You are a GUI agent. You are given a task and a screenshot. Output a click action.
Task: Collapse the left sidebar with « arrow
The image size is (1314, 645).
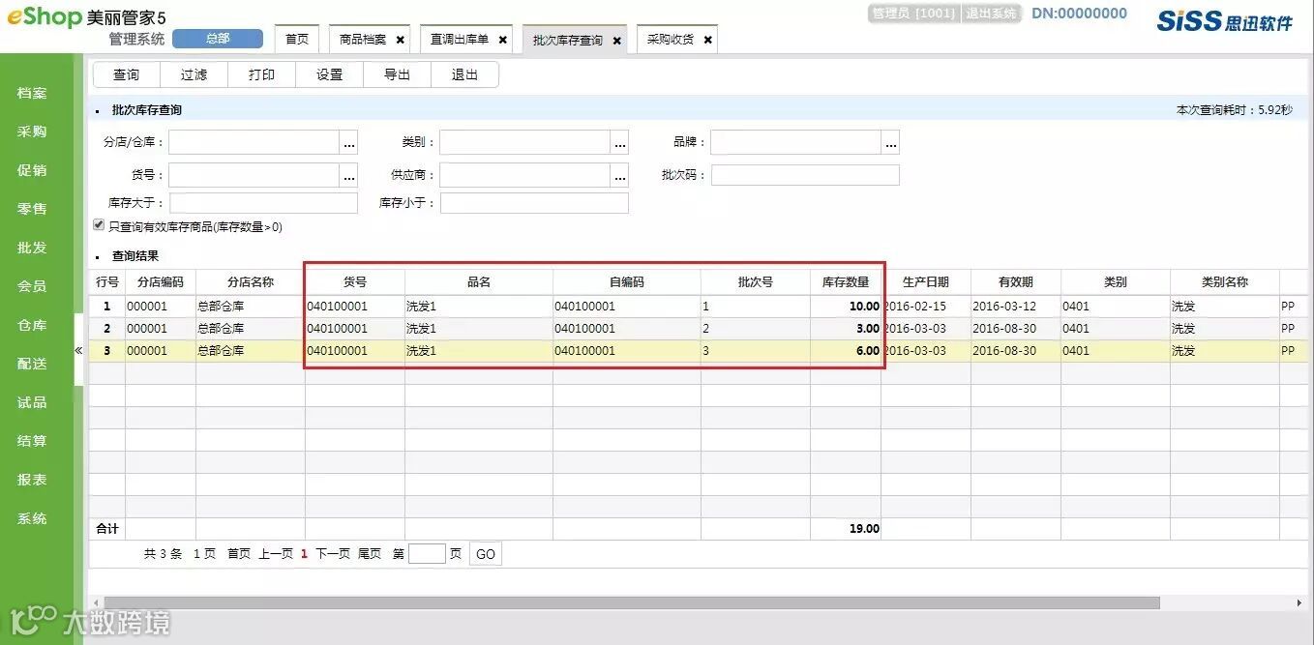click(78, 350)
